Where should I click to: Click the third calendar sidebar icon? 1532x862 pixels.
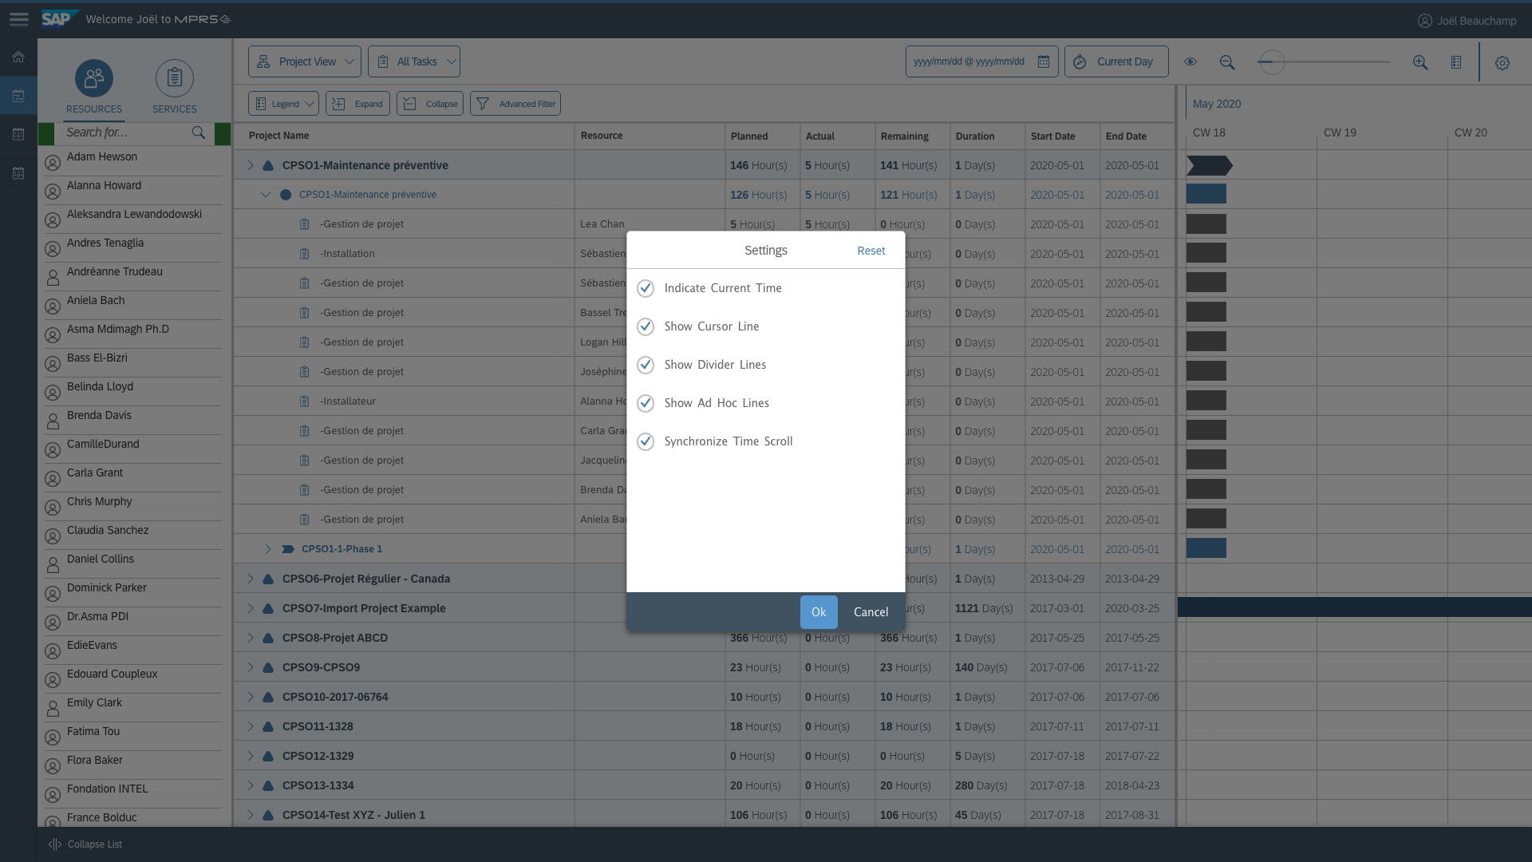pos(18,134)
